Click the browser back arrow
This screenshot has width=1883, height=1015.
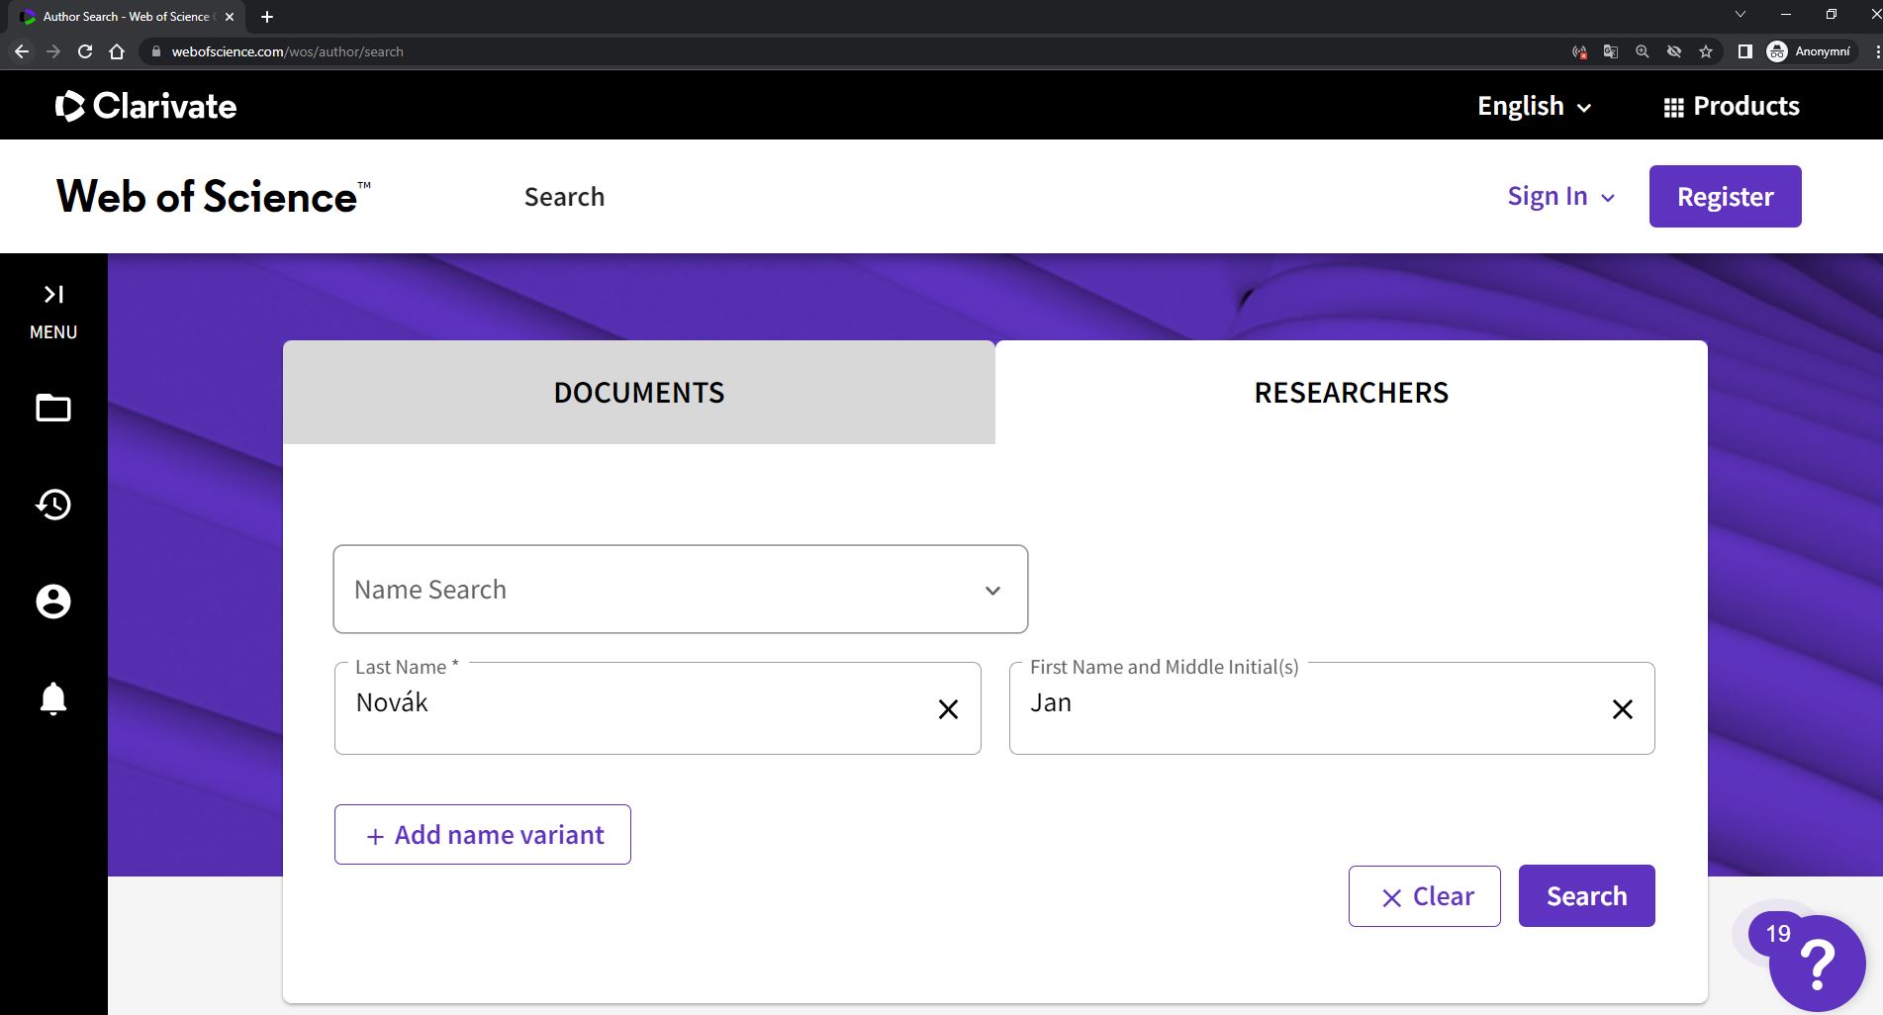[x=22, y=51]
